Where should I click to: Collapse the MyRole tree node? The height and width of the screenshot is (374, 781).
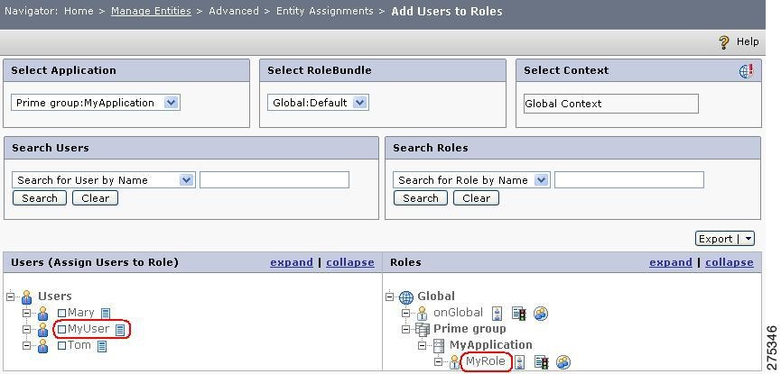[x=438, y=362]
